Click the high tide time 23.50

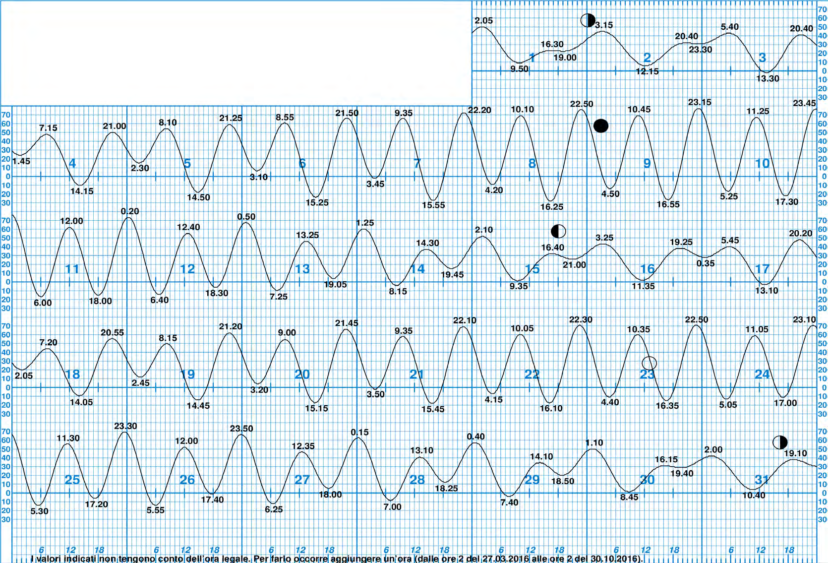tap(241, 429)
